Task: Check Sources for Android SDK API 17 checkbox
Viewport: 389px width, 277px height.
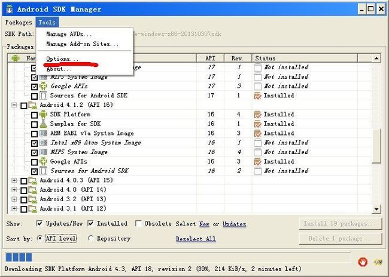Action: coord(34,96)
